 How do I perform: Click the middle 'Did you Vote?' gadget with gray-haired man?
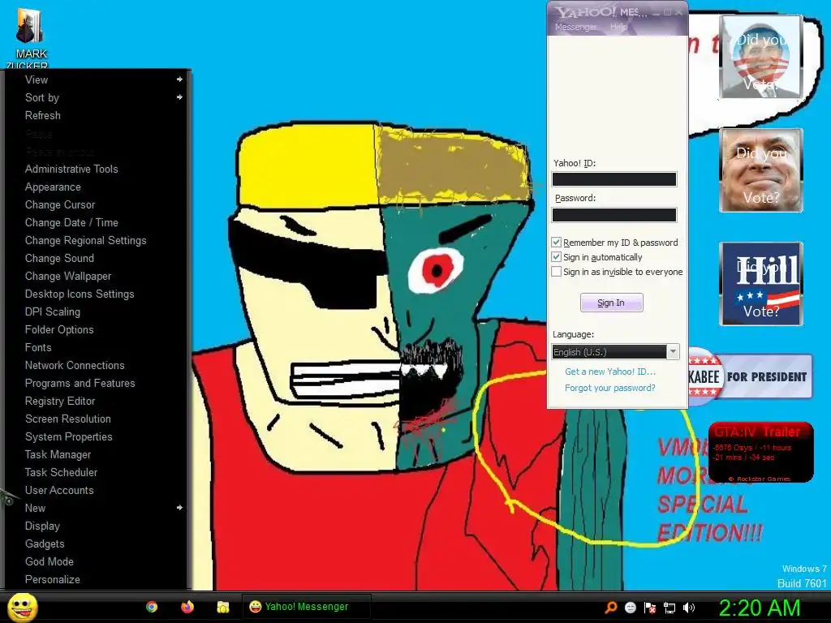tap(761, 170)
